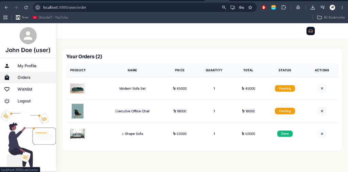The width and height of the screenshot is (348, 172).
Task: Click the 'John Doe (user)' name text
Action: click(x=28, y=50)
